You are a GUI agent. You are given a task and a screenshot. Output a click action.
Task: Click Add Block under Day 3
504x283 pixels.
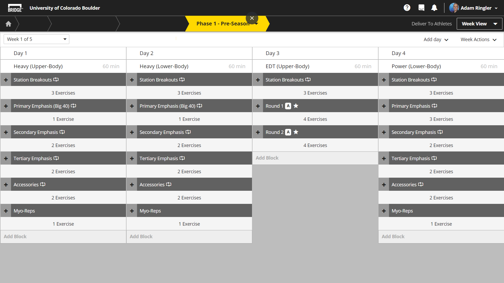(x=267, y=158)
